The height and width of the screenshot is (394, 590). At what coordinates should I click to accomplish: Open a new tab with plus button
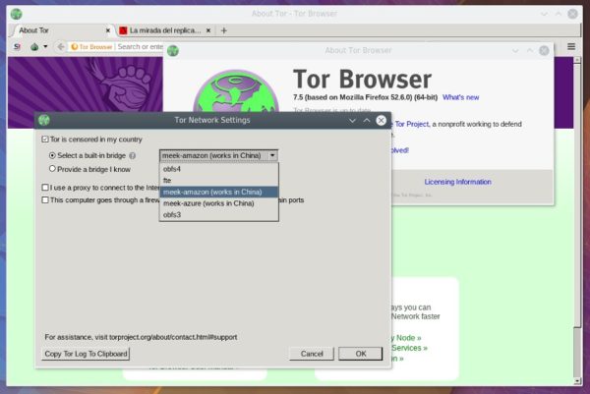click(223, 30)
